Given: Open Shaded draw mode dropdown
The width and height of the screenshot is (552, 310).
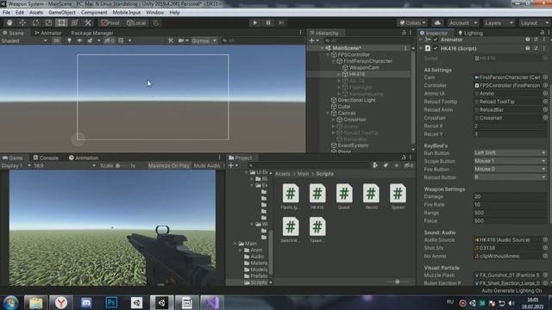Looking at the screenshot, I should [x=24, y=40].
